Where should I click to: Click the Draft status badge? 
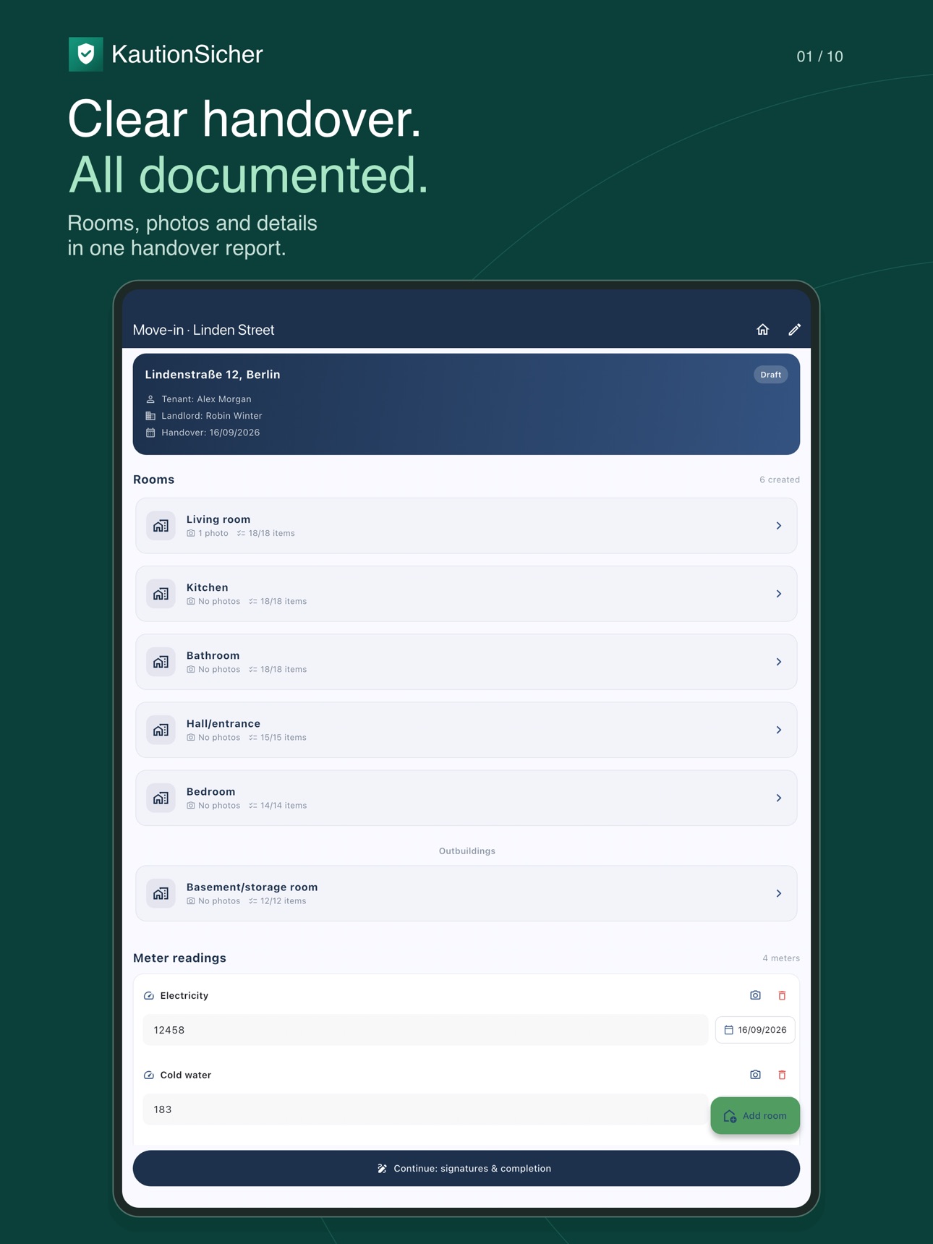[771, 375]
